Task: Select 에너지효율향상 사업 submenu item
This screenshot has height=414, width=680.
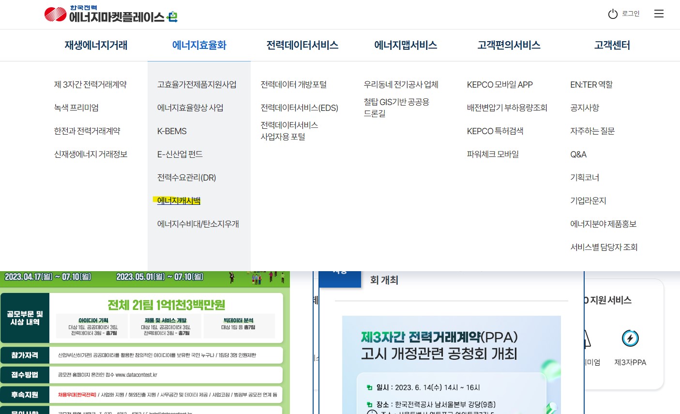Action: coord(190,108)
